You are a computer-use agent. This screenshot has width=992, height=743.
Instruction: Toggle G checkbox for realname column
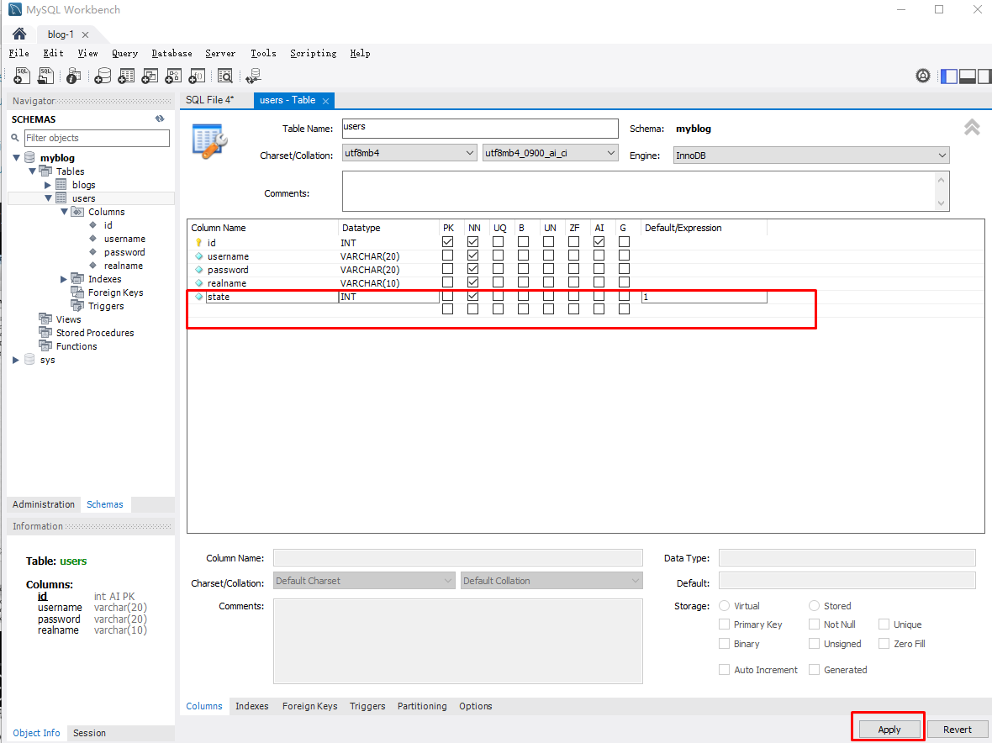[624, 282]
